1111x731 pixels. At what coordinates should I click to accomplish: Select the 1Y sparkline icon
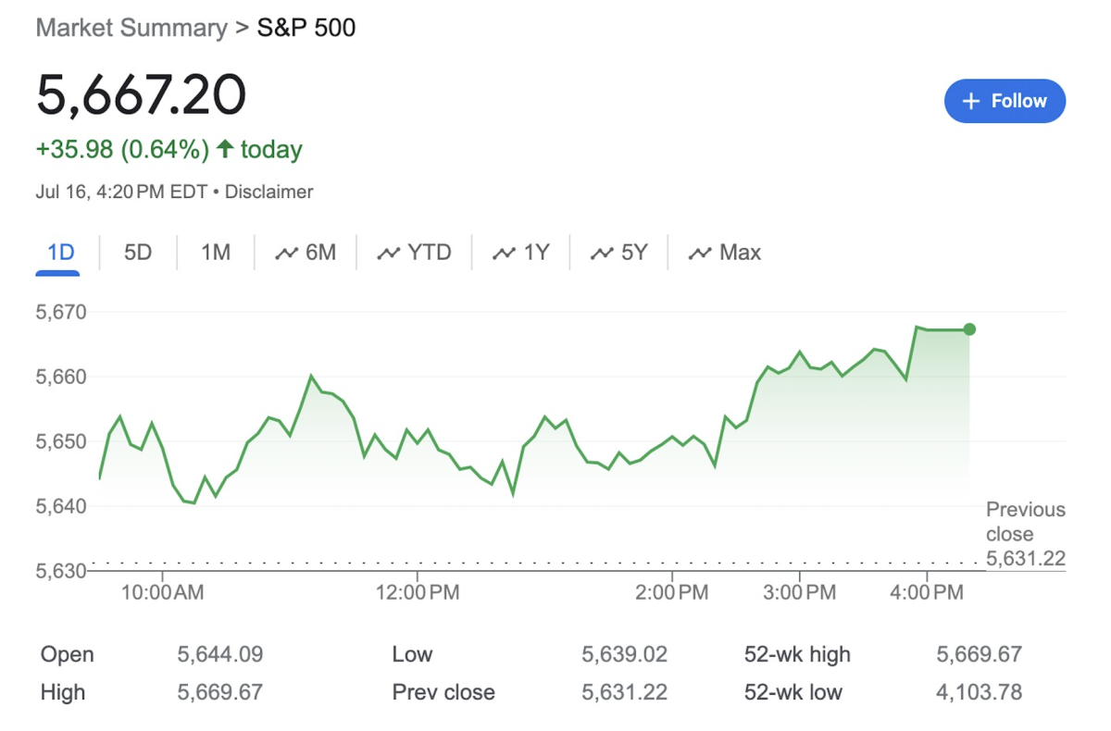[x=505, y=252]
